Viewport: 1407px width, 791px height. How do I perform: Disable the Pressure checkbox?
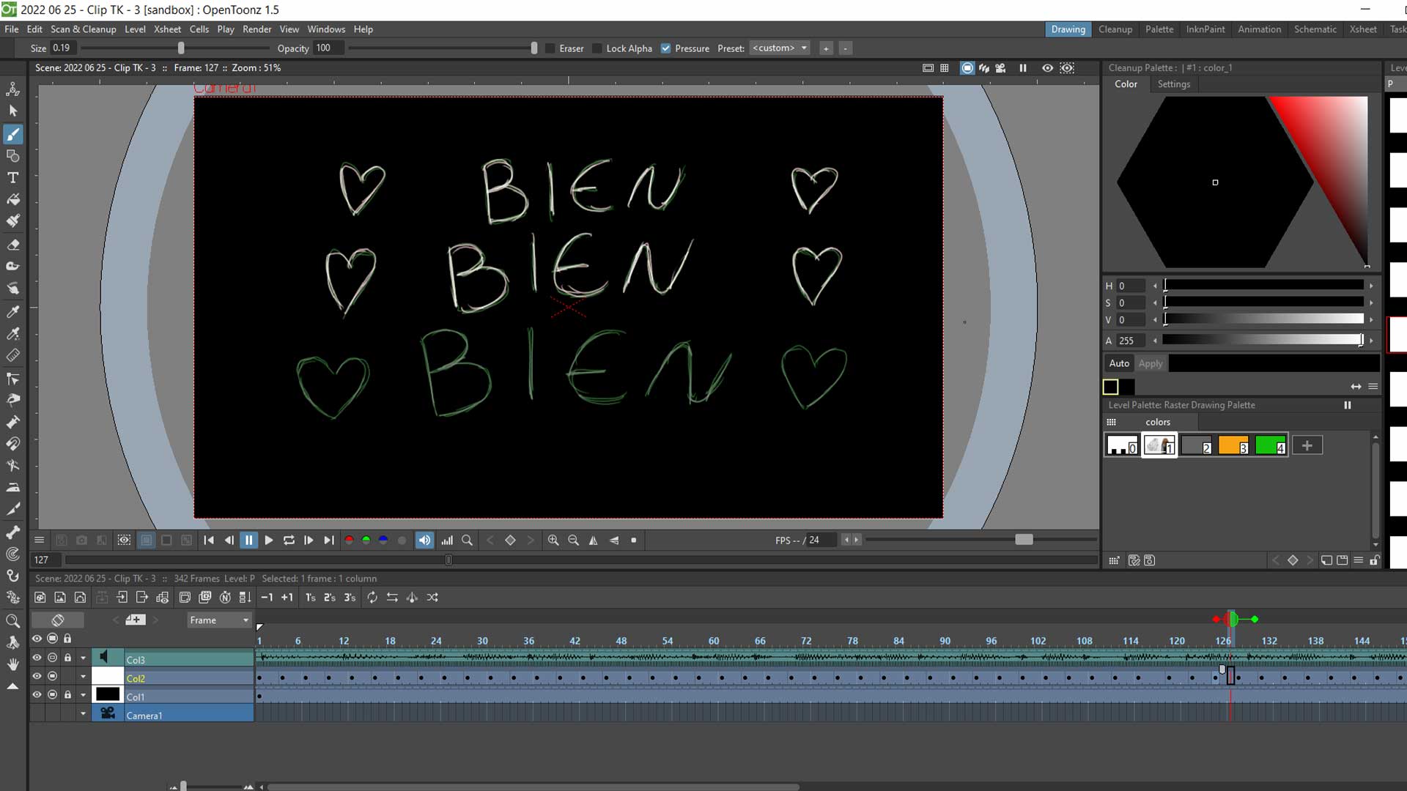[665, 48]
